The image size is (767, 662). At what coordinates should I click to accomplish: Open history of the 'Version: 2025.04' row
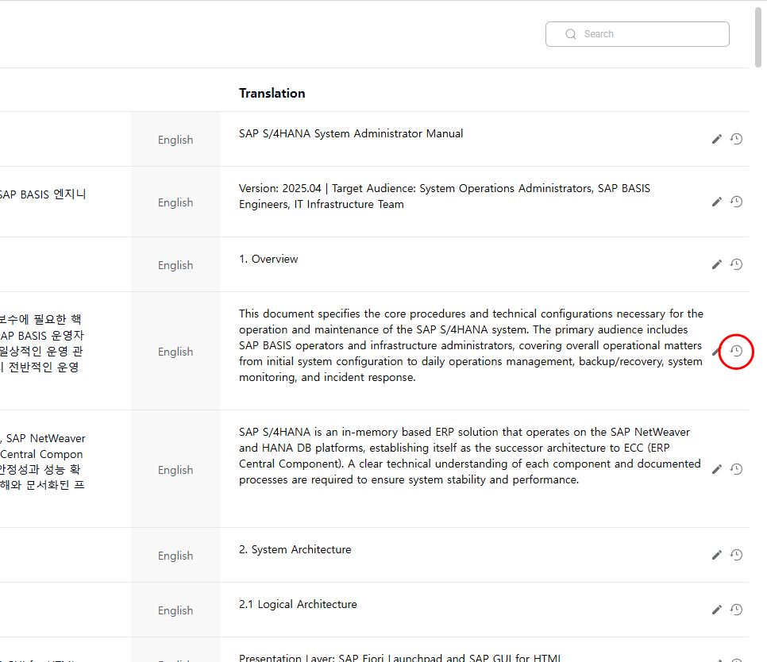(736, 202)
